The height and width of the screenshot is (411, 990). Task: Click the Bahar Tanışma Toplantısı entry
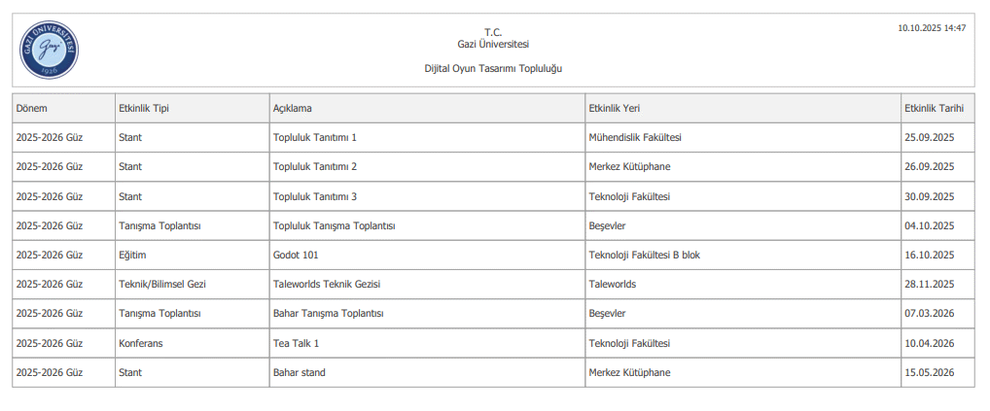329,314
